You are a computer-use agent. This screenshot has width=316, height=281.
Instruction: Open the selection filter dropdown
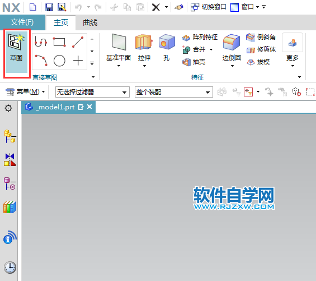(92, 92)
